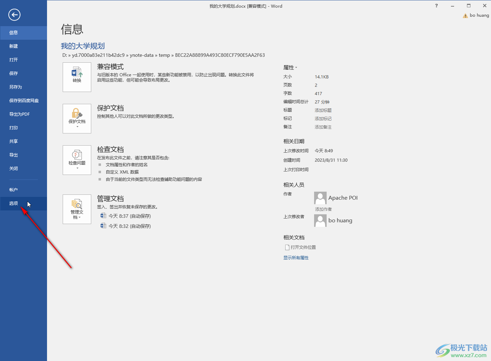The width and height of the screenshot is (491, 361).
Task: Click the bo huang name under last modified by
Action: pyautogui.click(x=340, y=221)
